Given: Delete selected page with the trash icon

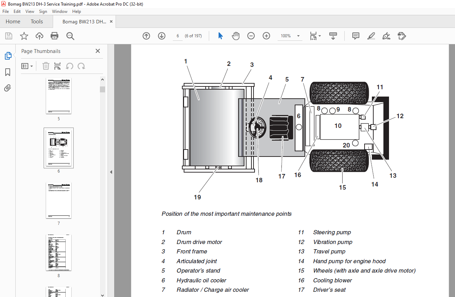Looking at the screenshot, I should (x=46, y=66).
